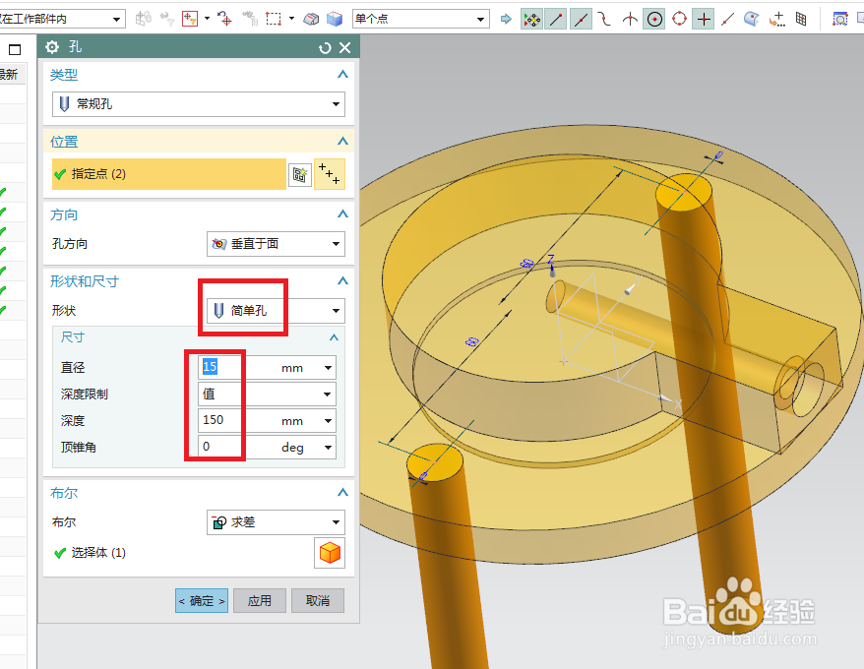Toggle Enable Snap Point icon

coord(531,20)
